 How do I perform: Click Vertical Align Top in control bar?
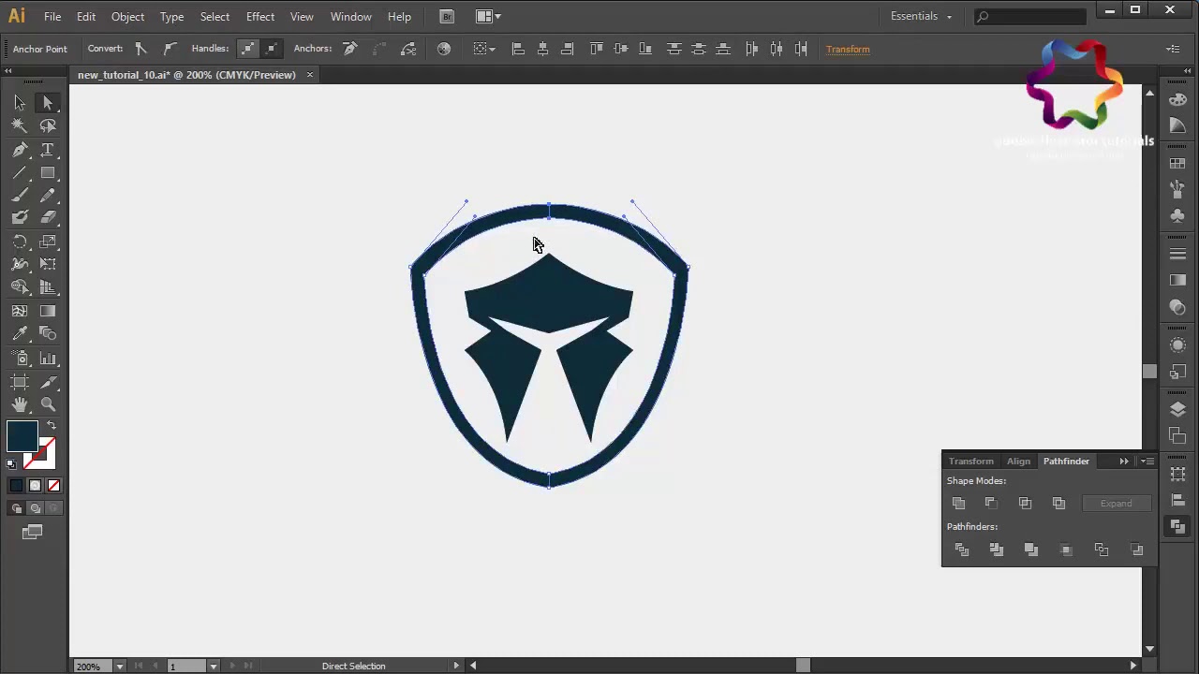click(x=597, y=49)
